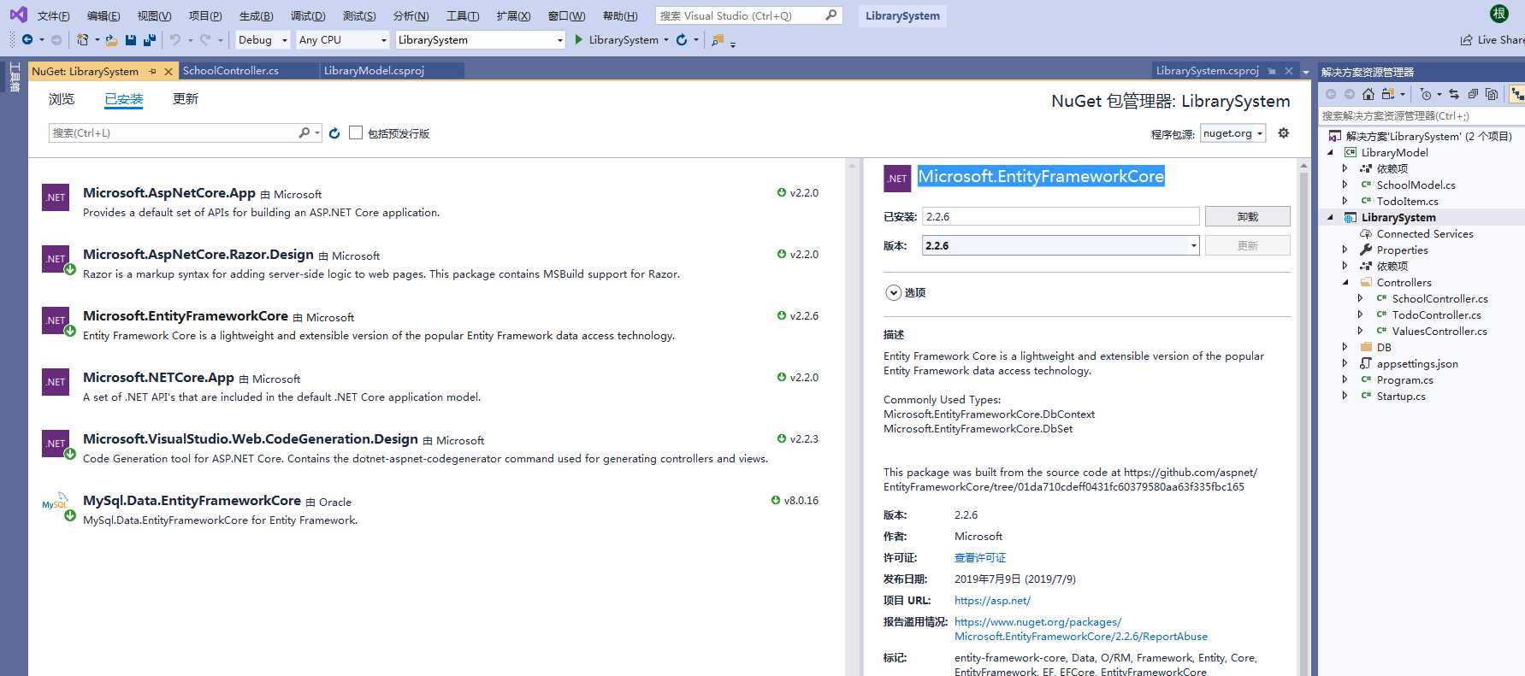The width and height of the screenshot is (1525, 676).
Task: Open the nuget.org package source dropdown
Action: 1233,133
